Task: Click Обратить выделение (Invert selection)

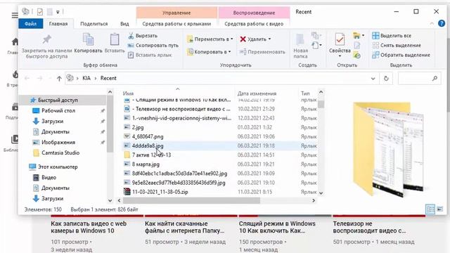Action: [x=401, y=55]
